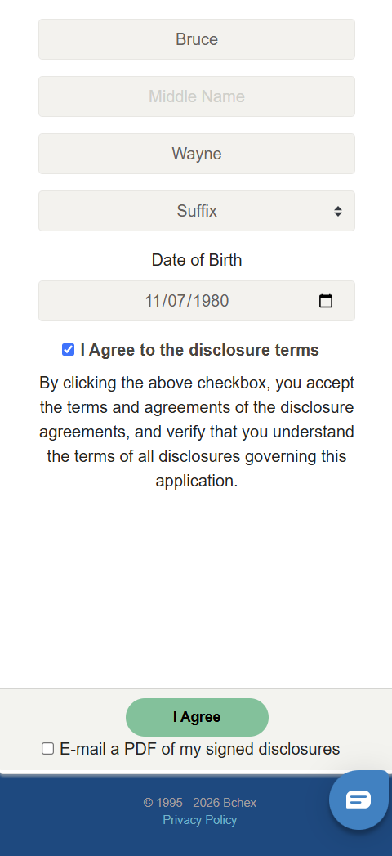Viewport: 392px width, 856px height.
Task: Click the disclosure acceptance paragraph text
Action: [197, 432]
